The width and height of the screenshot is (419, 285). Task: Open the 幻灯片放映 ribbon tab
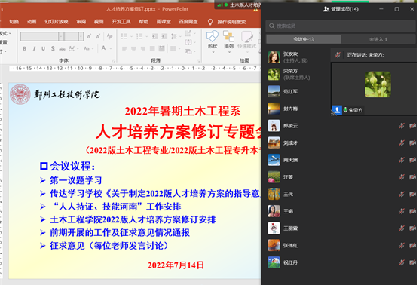tap(57, 22)
